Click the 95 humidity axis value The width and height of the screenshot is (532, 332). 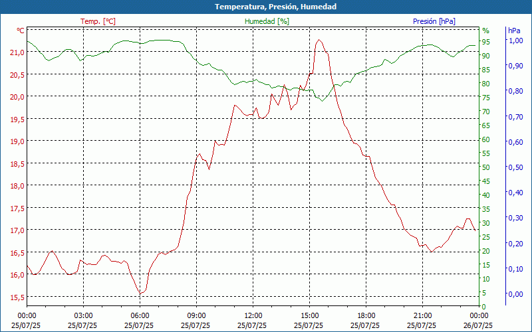click(x=486, y=42)
